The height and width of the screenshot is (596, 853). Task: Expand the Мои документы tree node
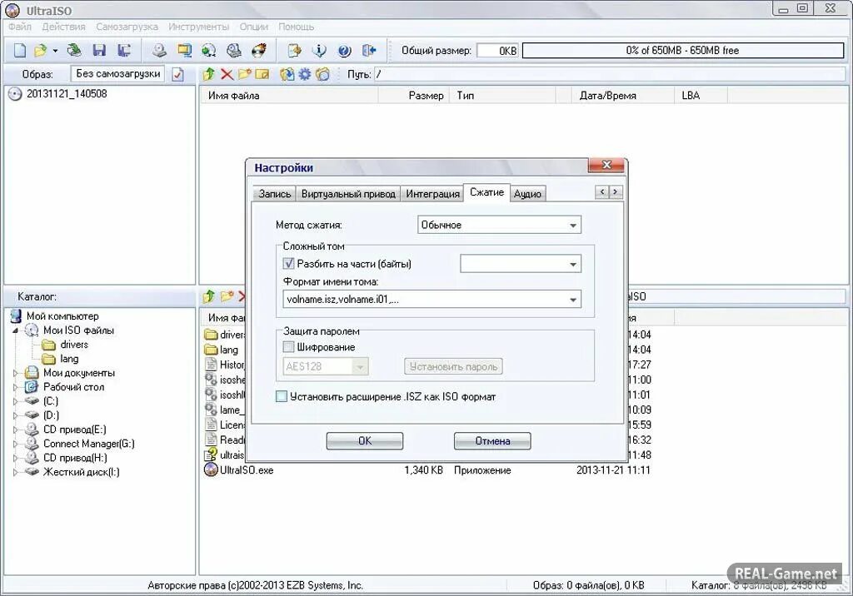(x=15, y=373)
